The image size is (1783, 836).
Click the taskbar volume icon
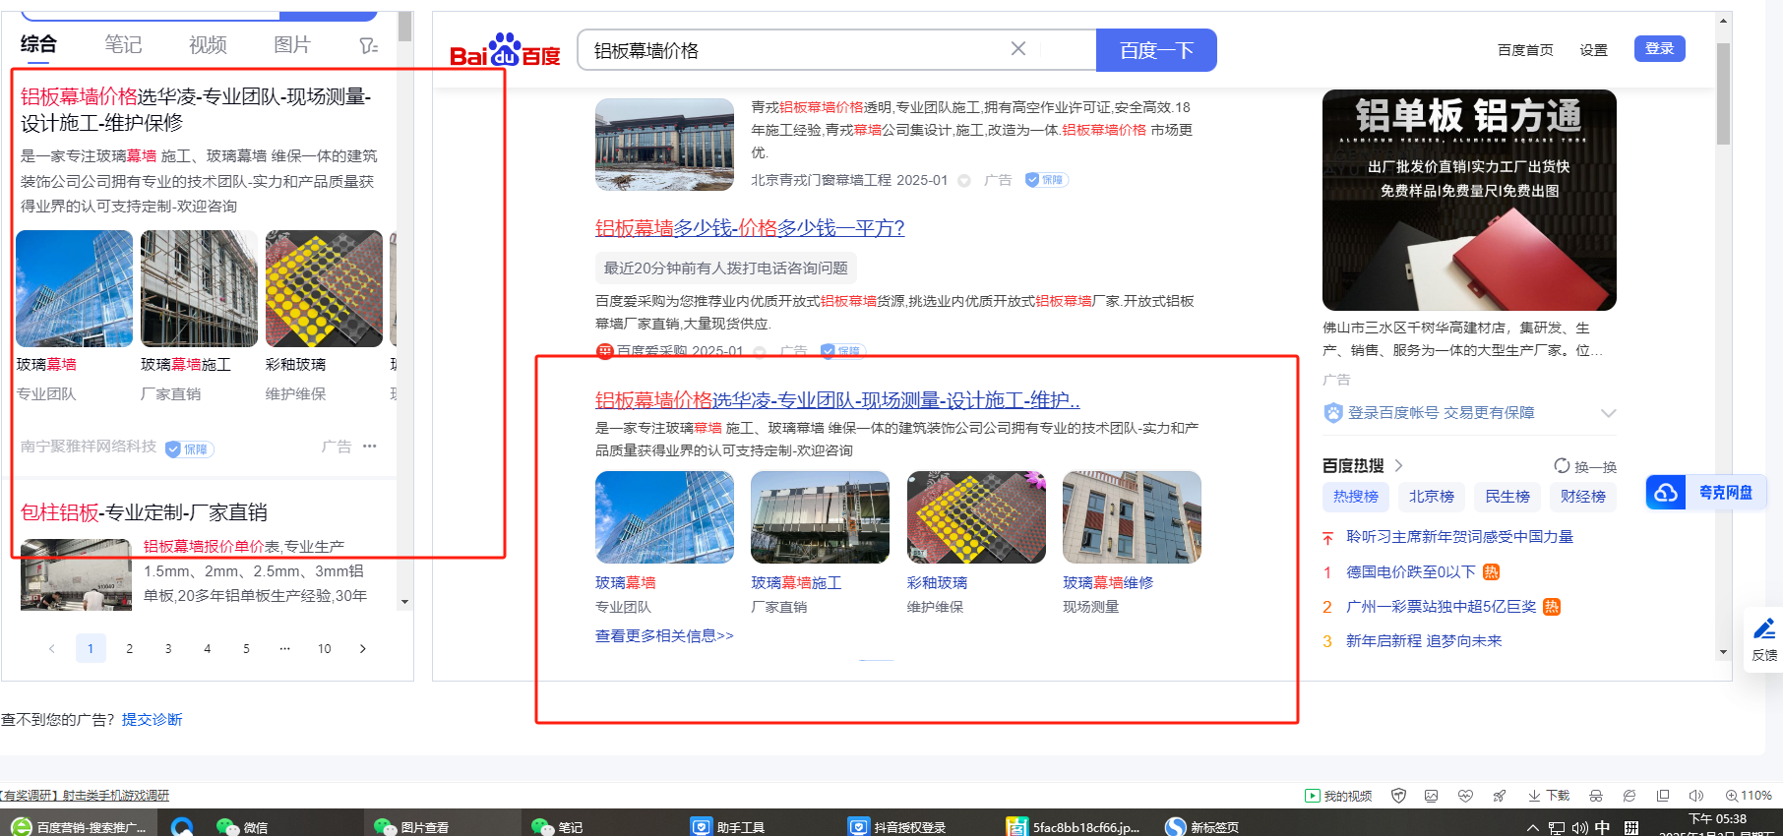click(1579, 827)
